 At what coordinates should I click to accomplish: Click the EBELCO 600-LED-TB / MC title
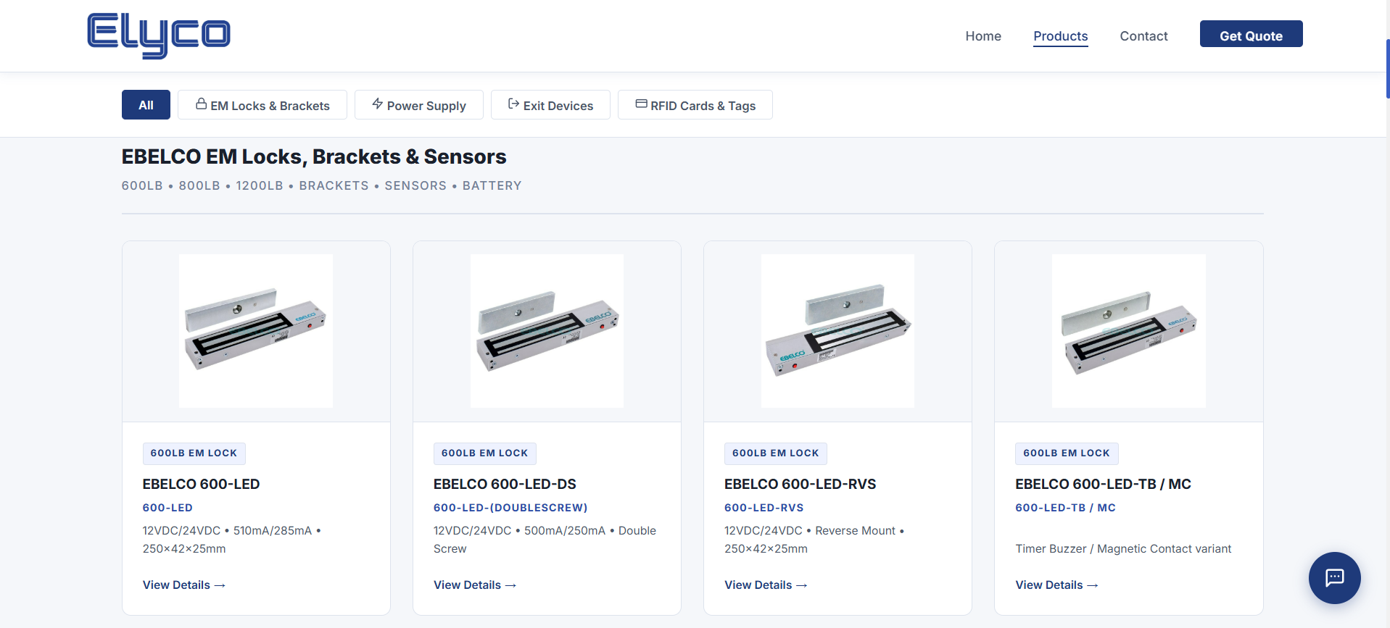pos(1103,484)
